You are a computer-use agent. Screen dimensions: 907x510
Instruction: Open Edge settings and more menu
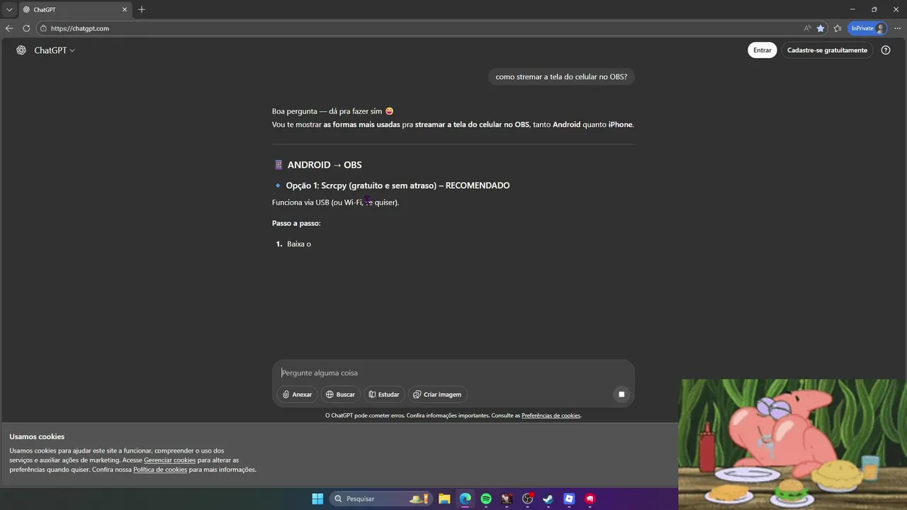click(x=897, y=28)
